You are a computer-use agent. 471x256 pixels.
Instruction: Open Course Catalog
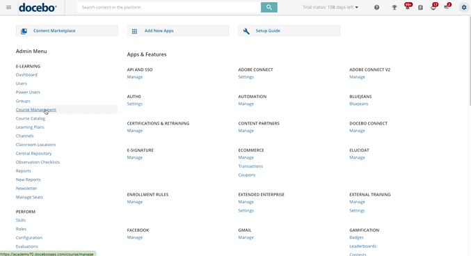(x=31, y=118)
